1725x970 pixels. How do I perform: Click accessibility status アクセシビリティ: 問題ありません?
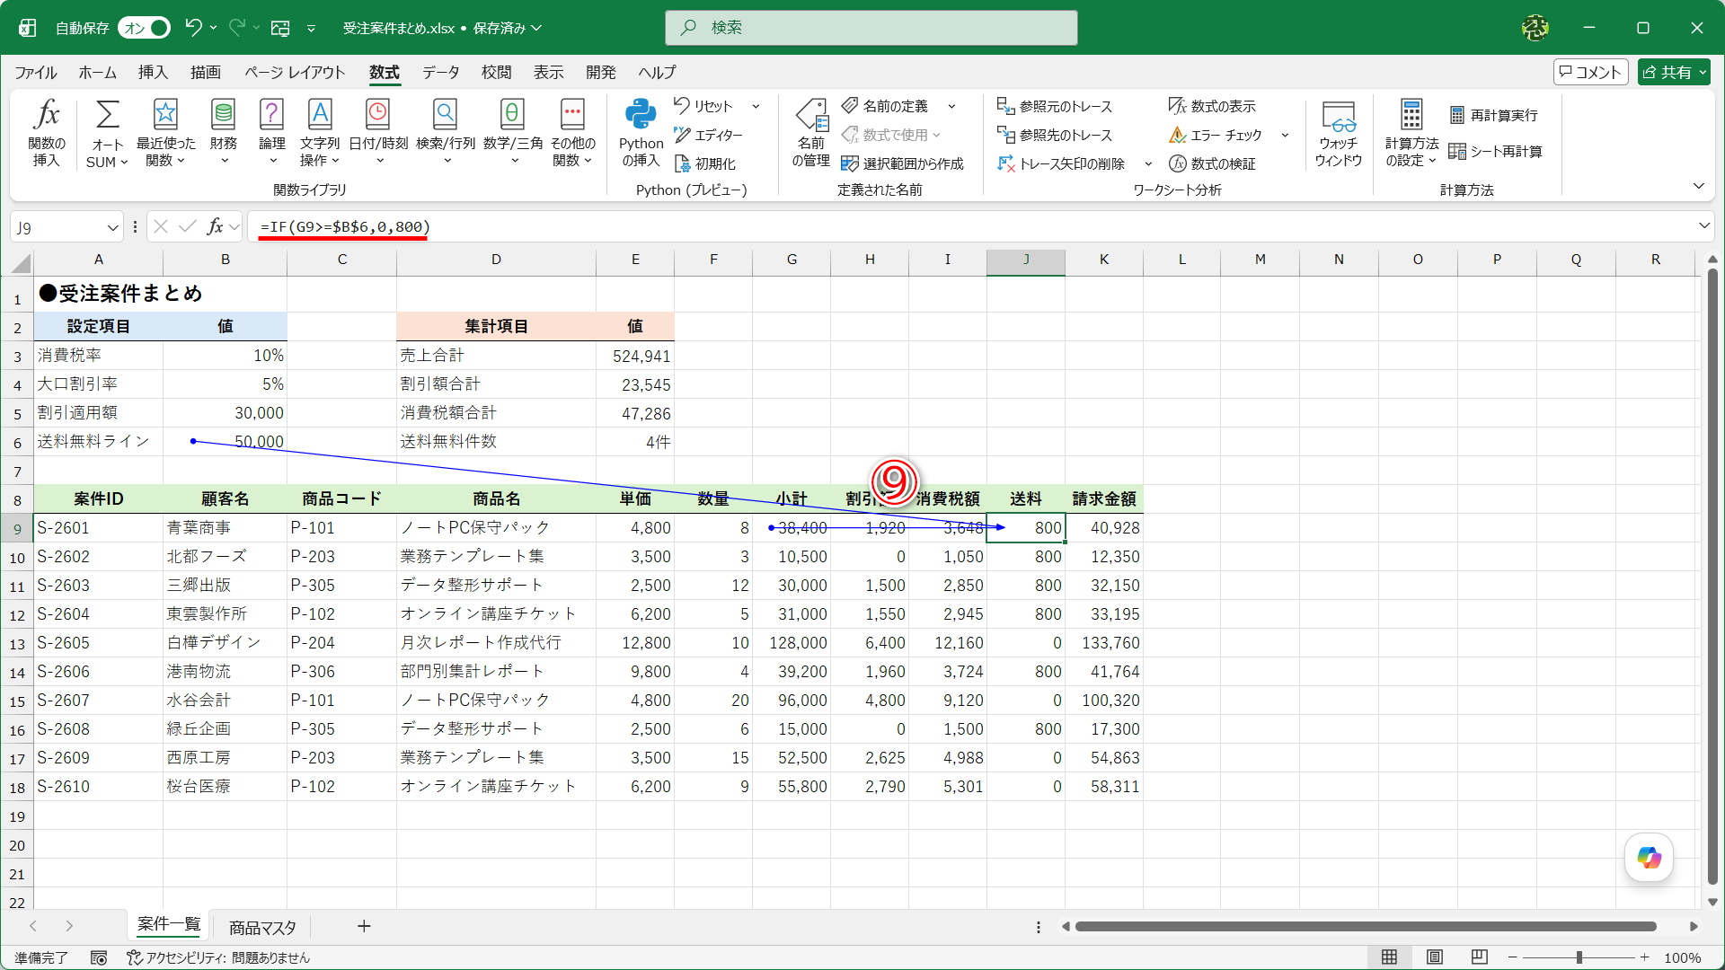click(218, 957)
